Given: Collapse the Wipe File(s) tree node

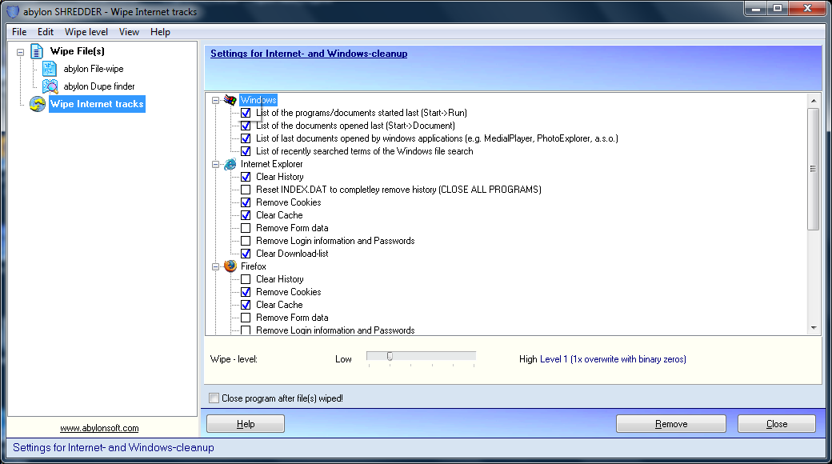Looking at the screenshot, I should (x=20, y=52).
